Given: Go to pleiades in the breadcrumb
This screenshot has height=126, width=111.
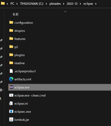Looking at the screenshot, I should [x=55, y=4].
